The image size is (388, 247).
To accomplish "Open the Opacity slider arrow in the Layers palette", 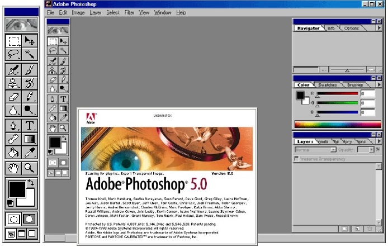I will pyautogui.click(x=371, y=150).
